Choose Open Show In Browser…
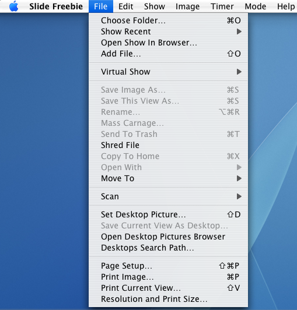 point(168,43)
